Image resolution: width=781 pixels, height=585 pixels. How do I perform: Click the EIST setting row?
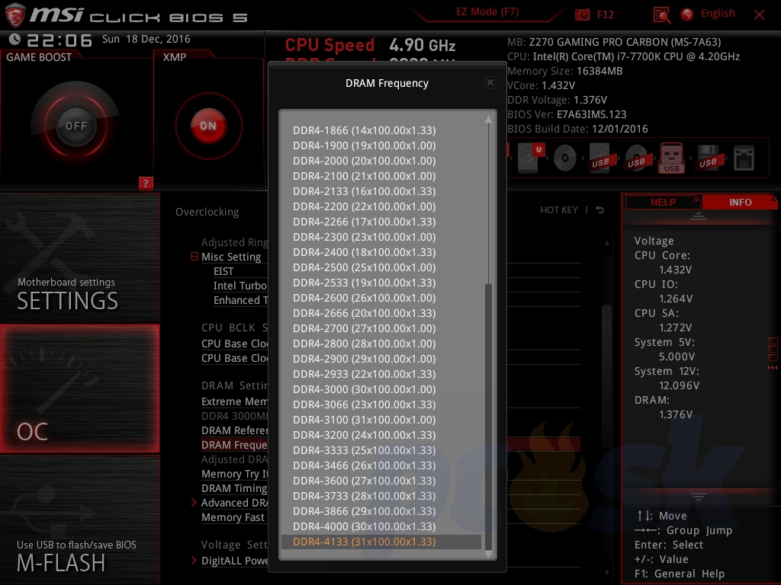(x=223, y=271)
